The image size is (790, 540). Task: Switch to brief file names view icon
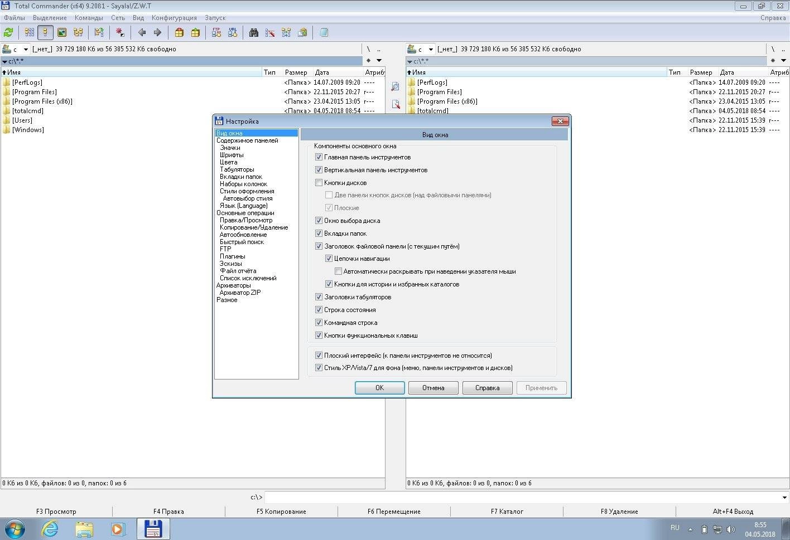point(30,32)
